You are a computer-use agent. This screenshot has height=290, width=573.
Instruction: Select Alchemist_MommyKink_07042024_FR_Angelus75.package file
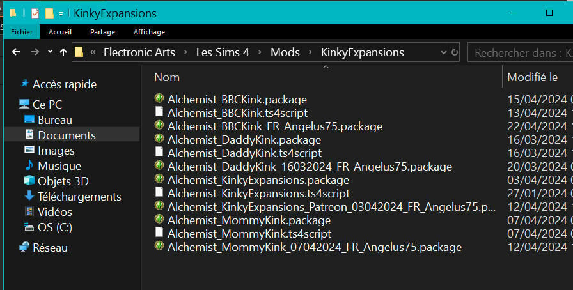315,247
